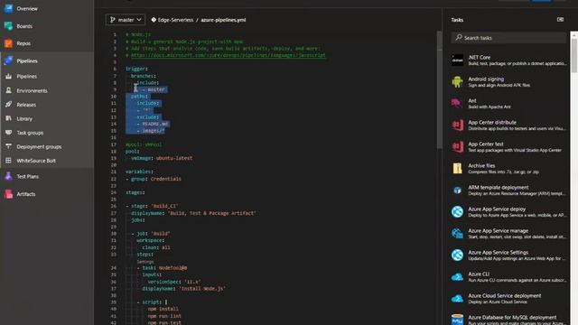Select App Center test task icon
The width and height of the screenshot is (578, 325).
click(458, 146)
